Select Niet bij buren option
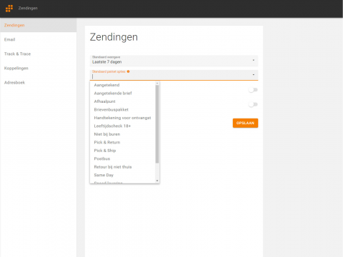 pyautogui.click(x=122, y=134)
